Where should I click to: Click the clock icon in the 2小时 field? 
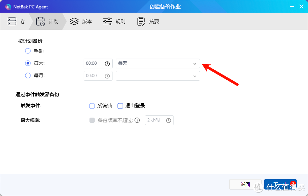pyautogui.click(x=168, y=120)
